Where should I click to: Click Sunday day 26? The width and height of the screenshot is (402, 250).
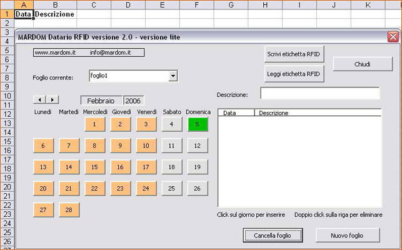197,188
